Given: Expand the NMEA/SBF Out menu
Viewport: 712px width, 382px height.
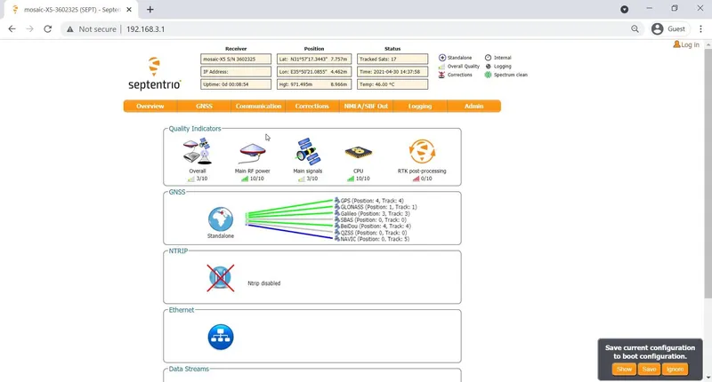Looking at the screenshot, I should pos(366,107).
